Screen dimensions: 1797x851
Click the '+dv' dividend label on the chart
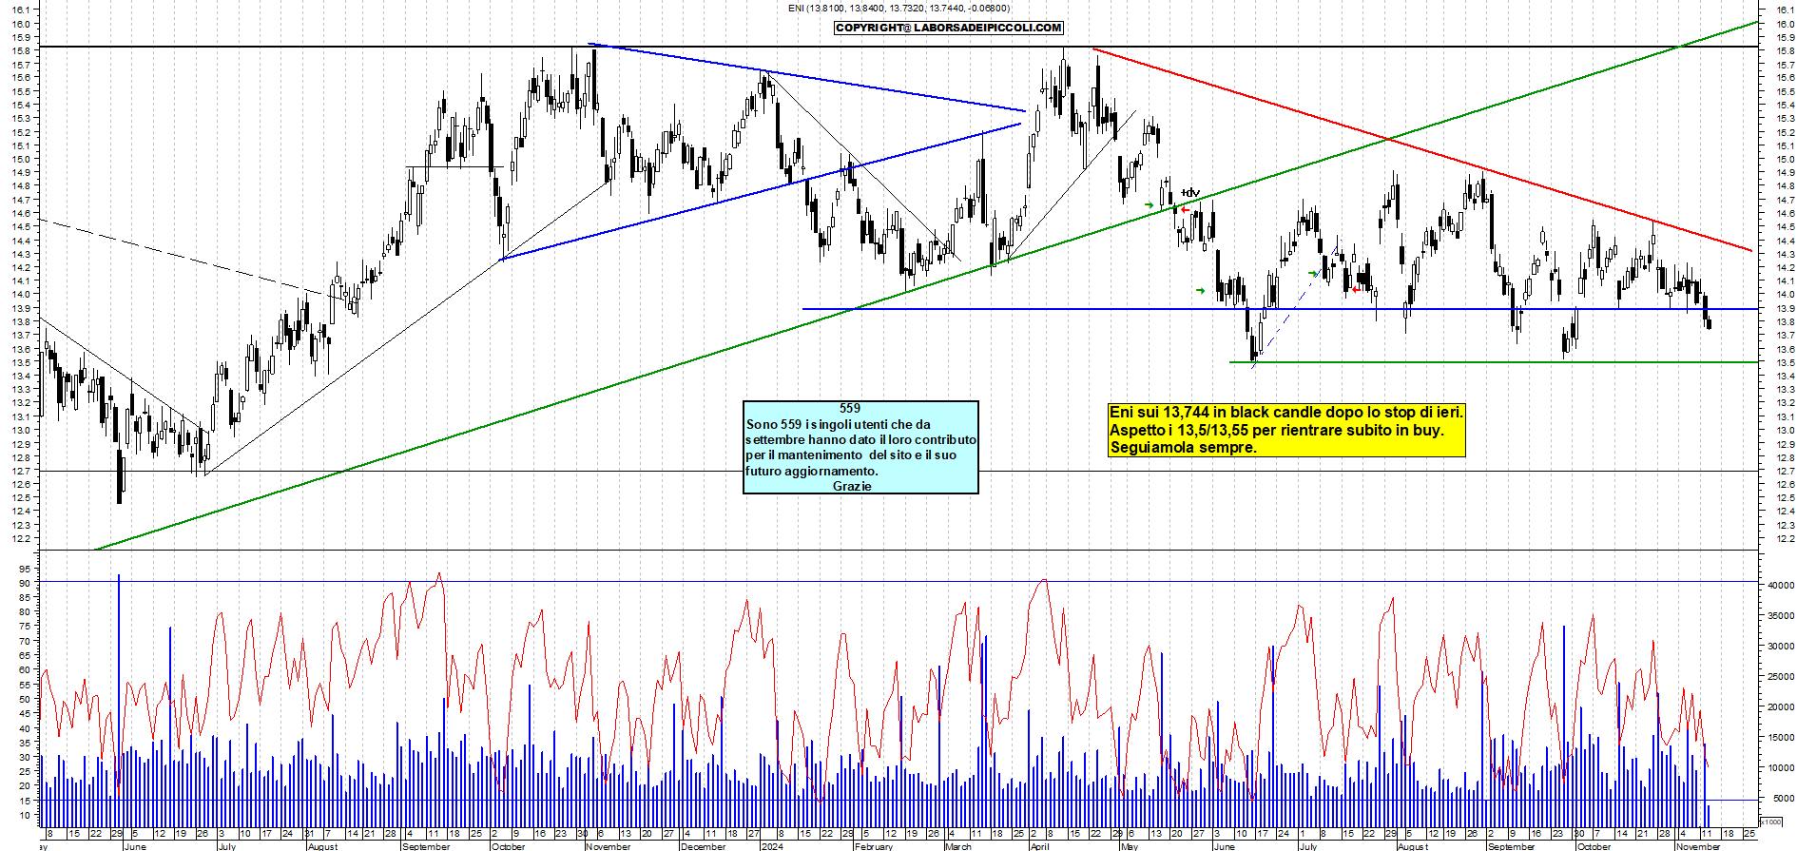pos(1189,193)
